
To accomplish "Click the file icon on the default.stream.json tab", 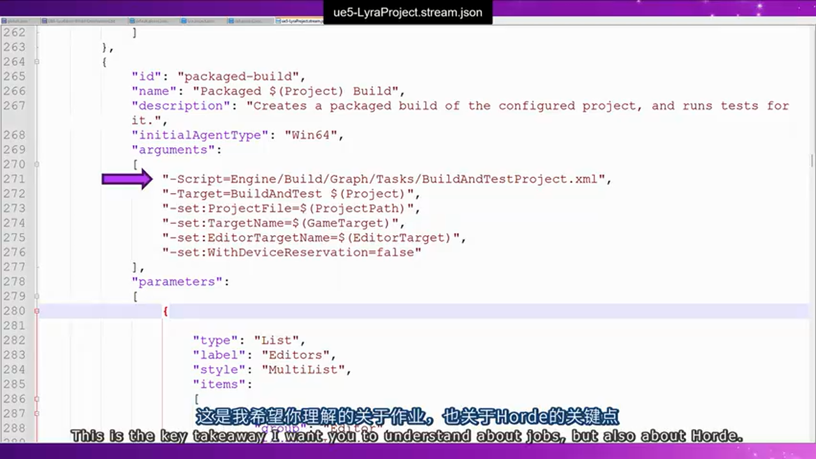I will tap(131, 20).
